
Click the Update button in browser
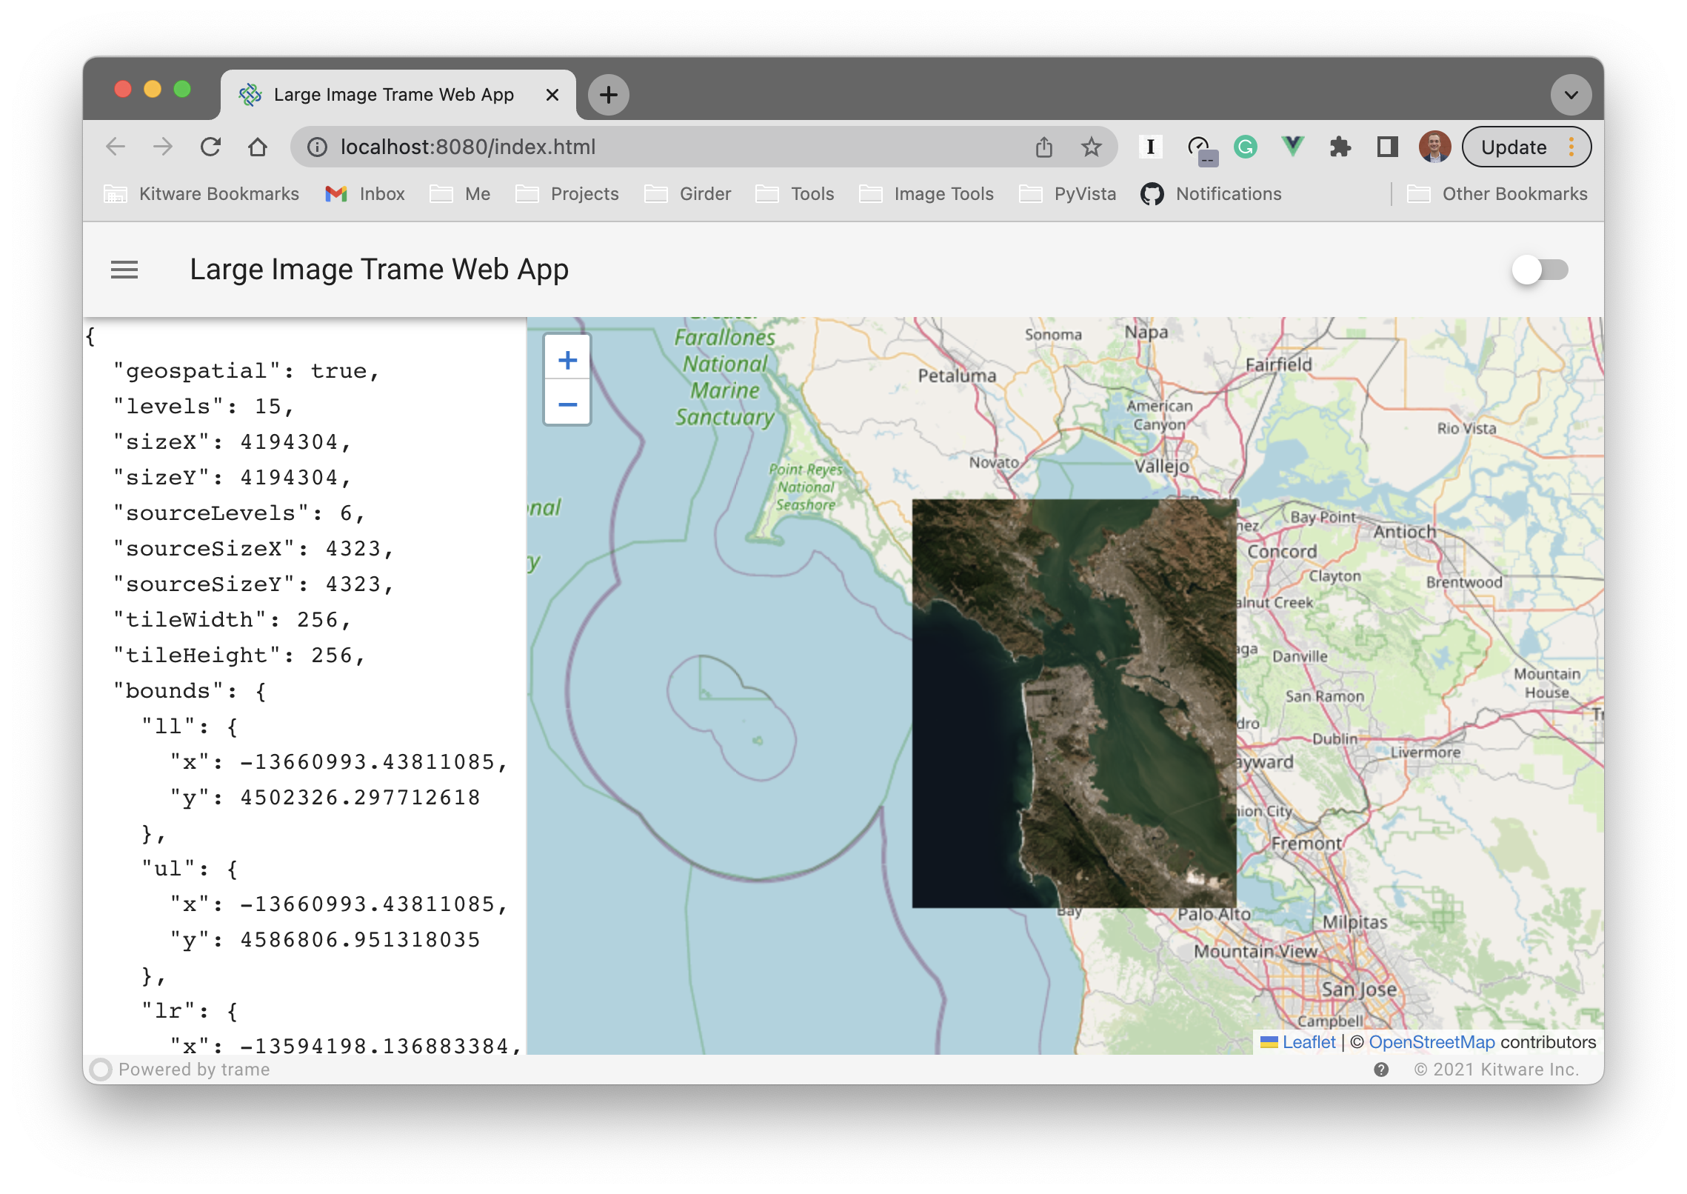pyautogui.click(x=1515, y=146)
